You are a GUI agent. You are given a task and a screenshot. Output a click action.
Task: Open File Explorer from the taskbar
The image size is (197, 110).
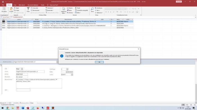pyautogui.click(x=13, y=108)
